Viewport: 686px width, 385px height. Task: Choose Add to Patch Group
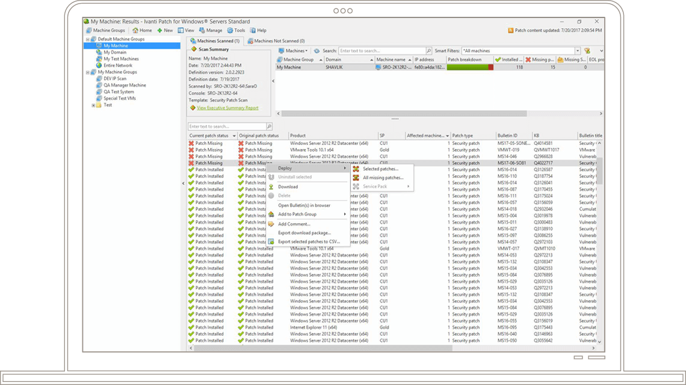tap(309, 214)
